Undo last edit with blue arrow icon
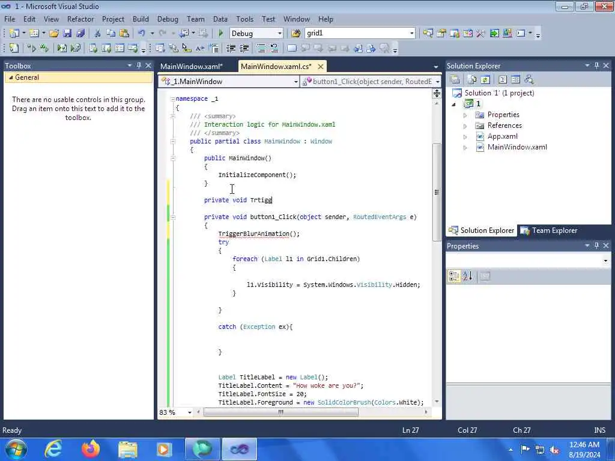Viewport: 615px width, 461px height. pos(142,34)
